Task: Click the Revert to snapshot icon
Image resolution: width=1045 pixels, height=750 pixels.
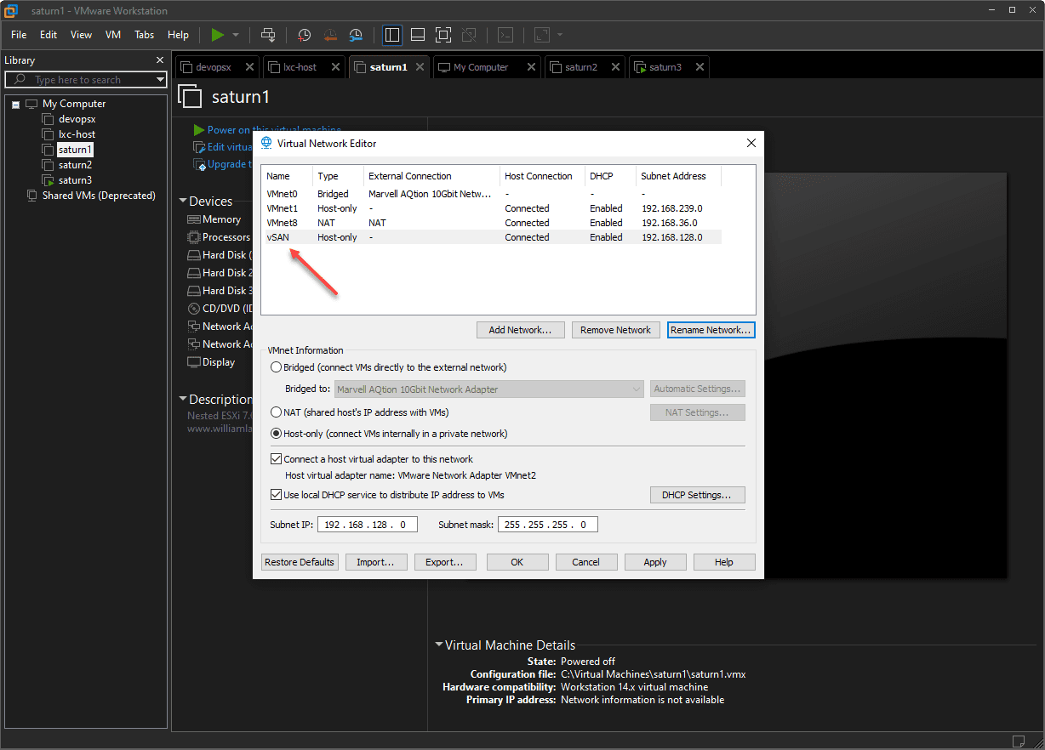Action: [x=330, y=35]
